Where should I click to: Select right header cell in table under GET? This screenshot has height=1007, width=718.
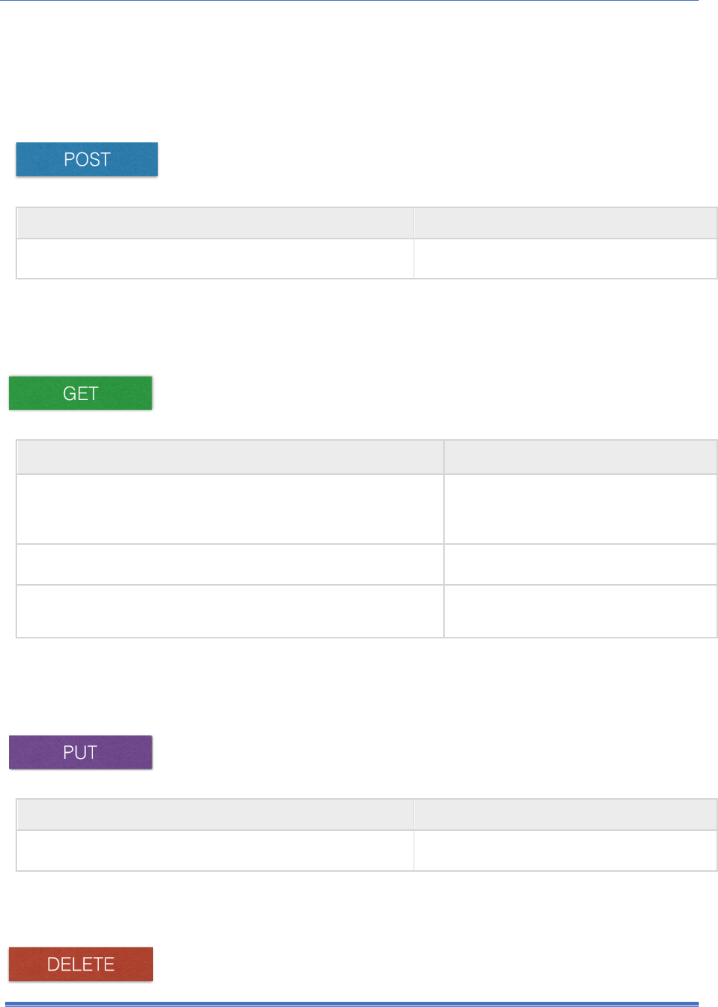pos(580,457)
